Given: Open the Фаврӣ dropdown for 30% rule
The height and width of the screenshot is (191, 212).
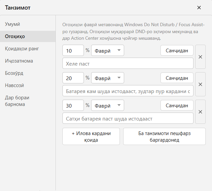Looking at the screenshot, I should point(108,105).
